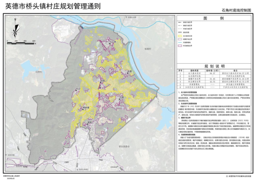256x181 pixels.
Task: Click the purple 城镇开发边界 legend box
Action: (x=180, y=39)
